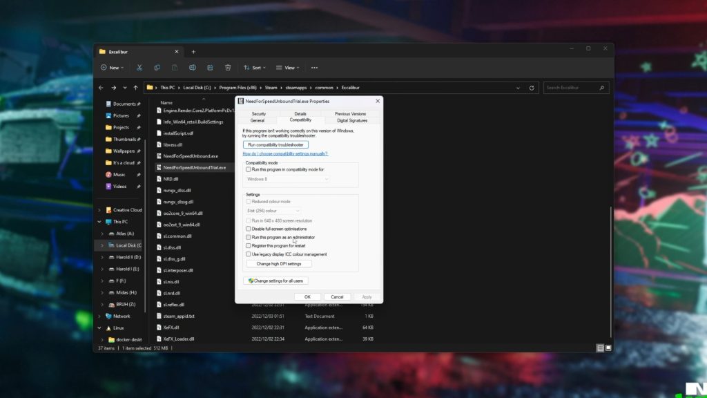The image size is (707, 398).
Task: Select NeedForSpeedUnbound.exe file
Action: coord(191,156)
